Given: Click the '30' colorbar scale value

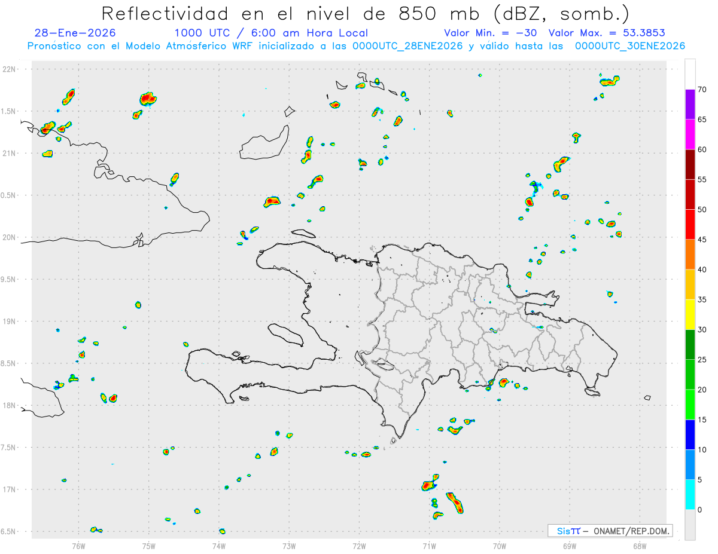Looking at the screenshot, I should (702, 330).
